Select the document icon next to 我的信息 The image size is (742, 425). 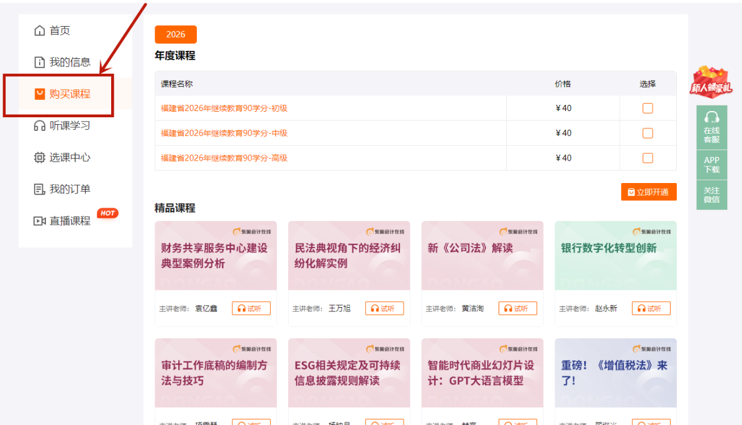39,62
